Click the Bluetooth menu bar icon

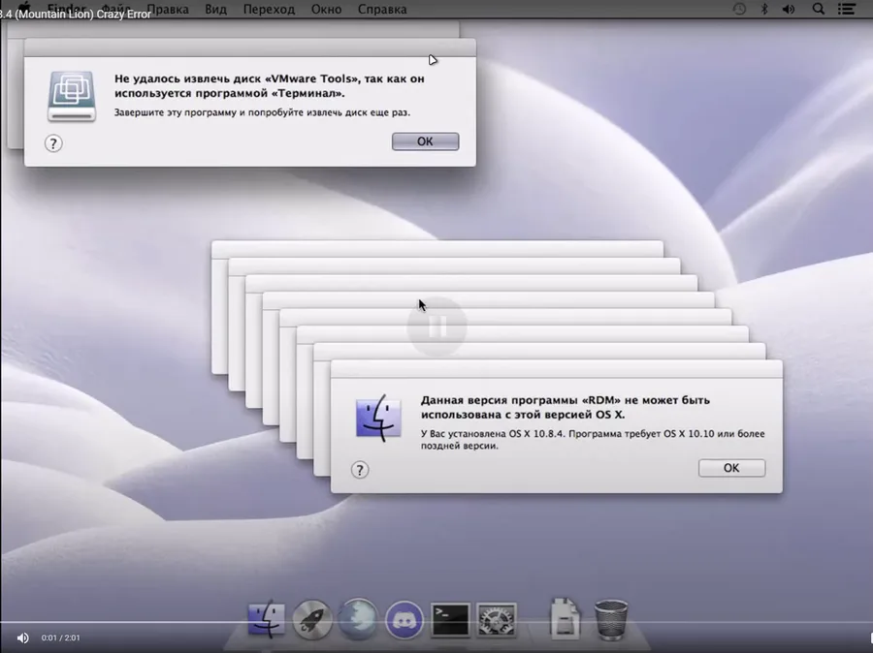[x=764, y=9]
